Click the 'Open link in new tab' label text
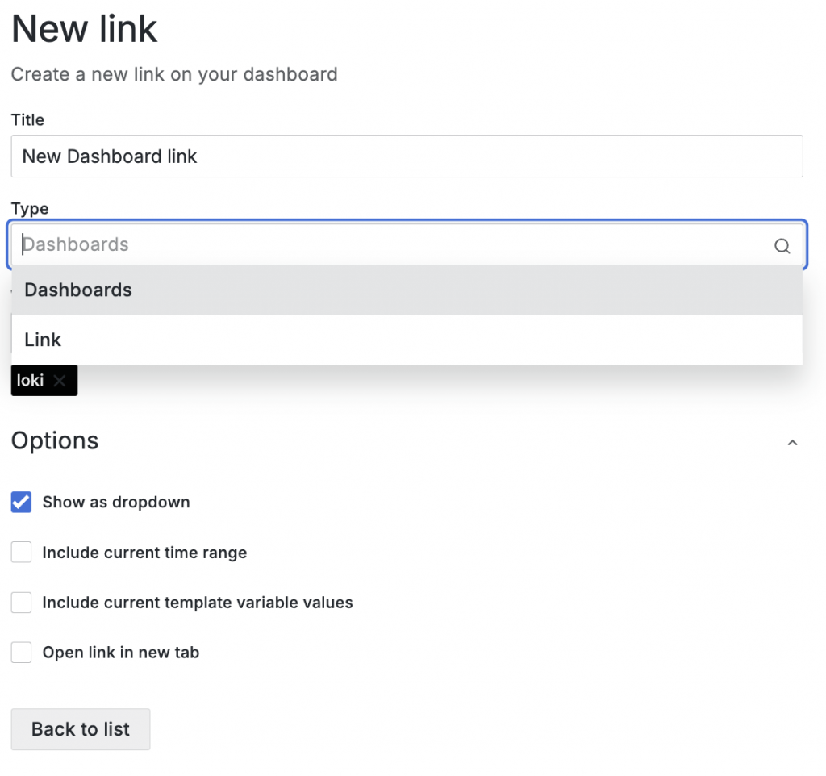The image size is (826, 776). (x=120, y=653)
